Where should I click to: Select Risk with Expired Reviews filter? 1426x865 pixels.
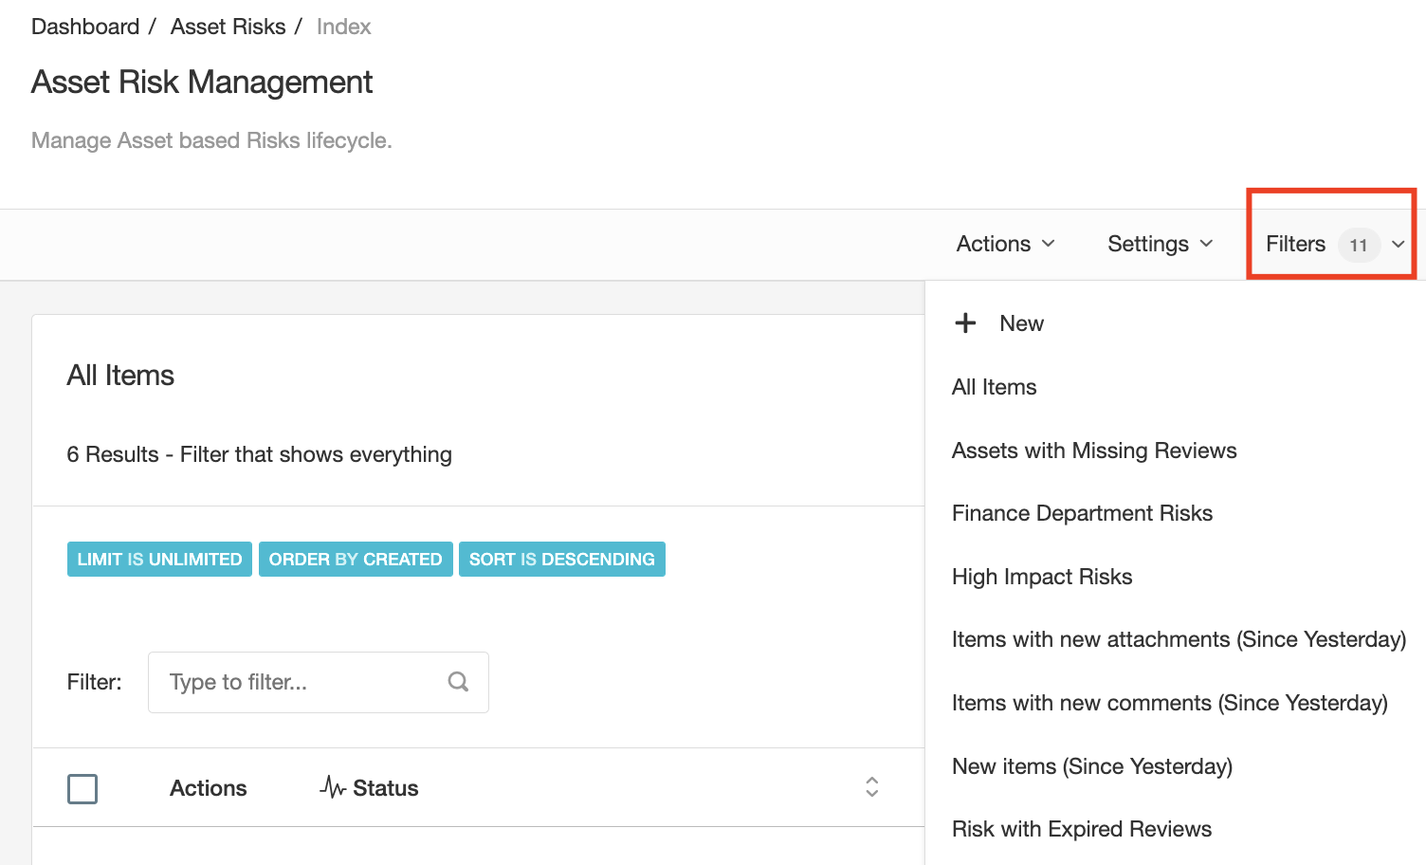click(1081, 829)
